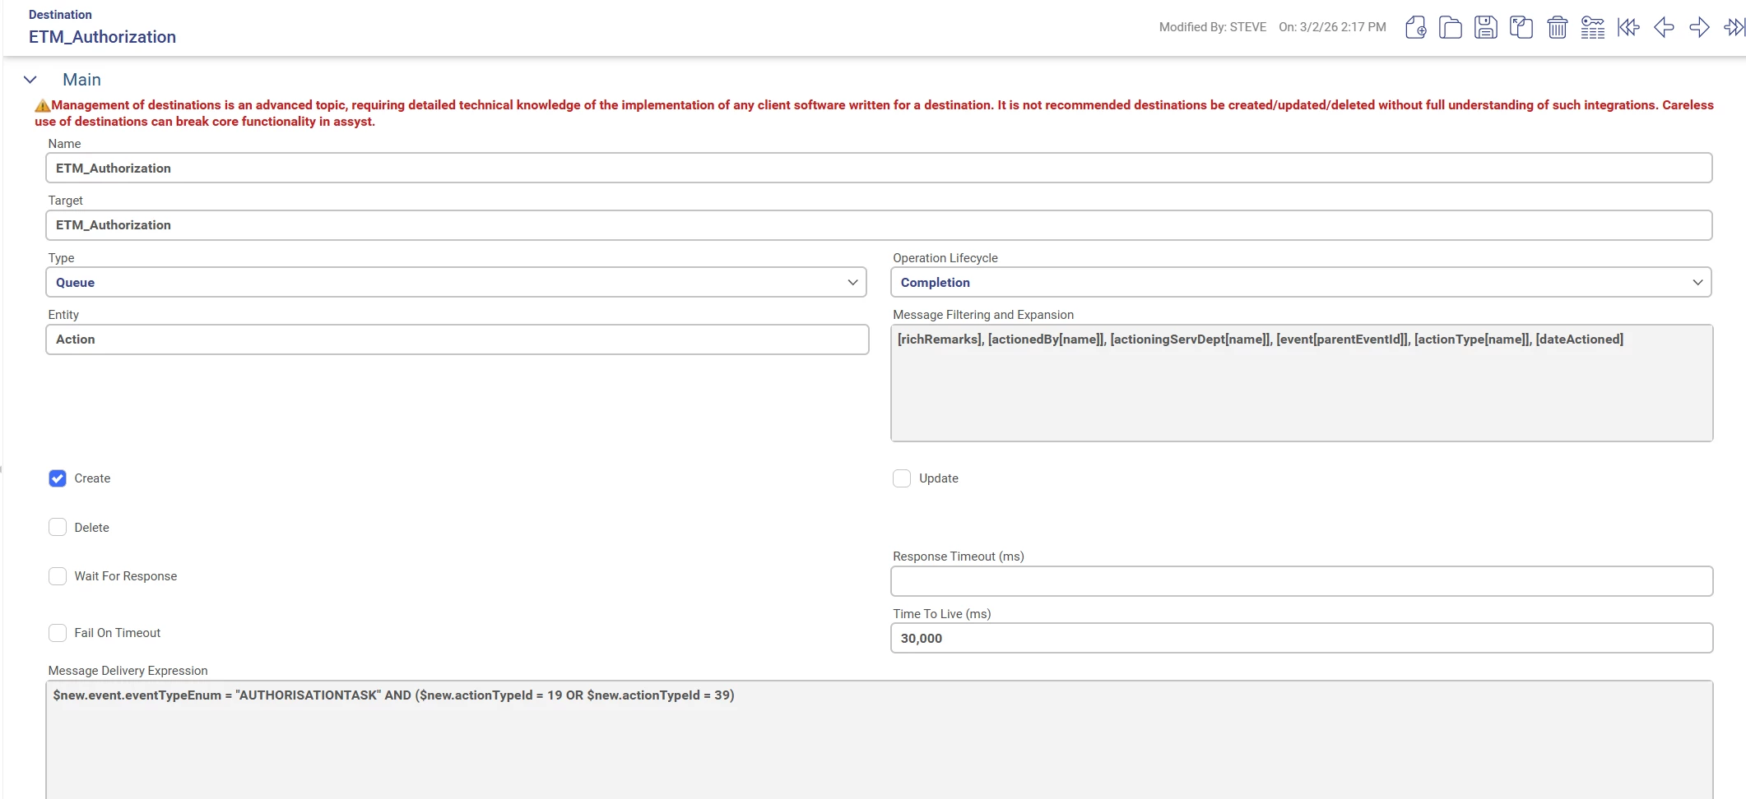Click the Entity field containing Action

pyautogui.click(x=457, y=339)
